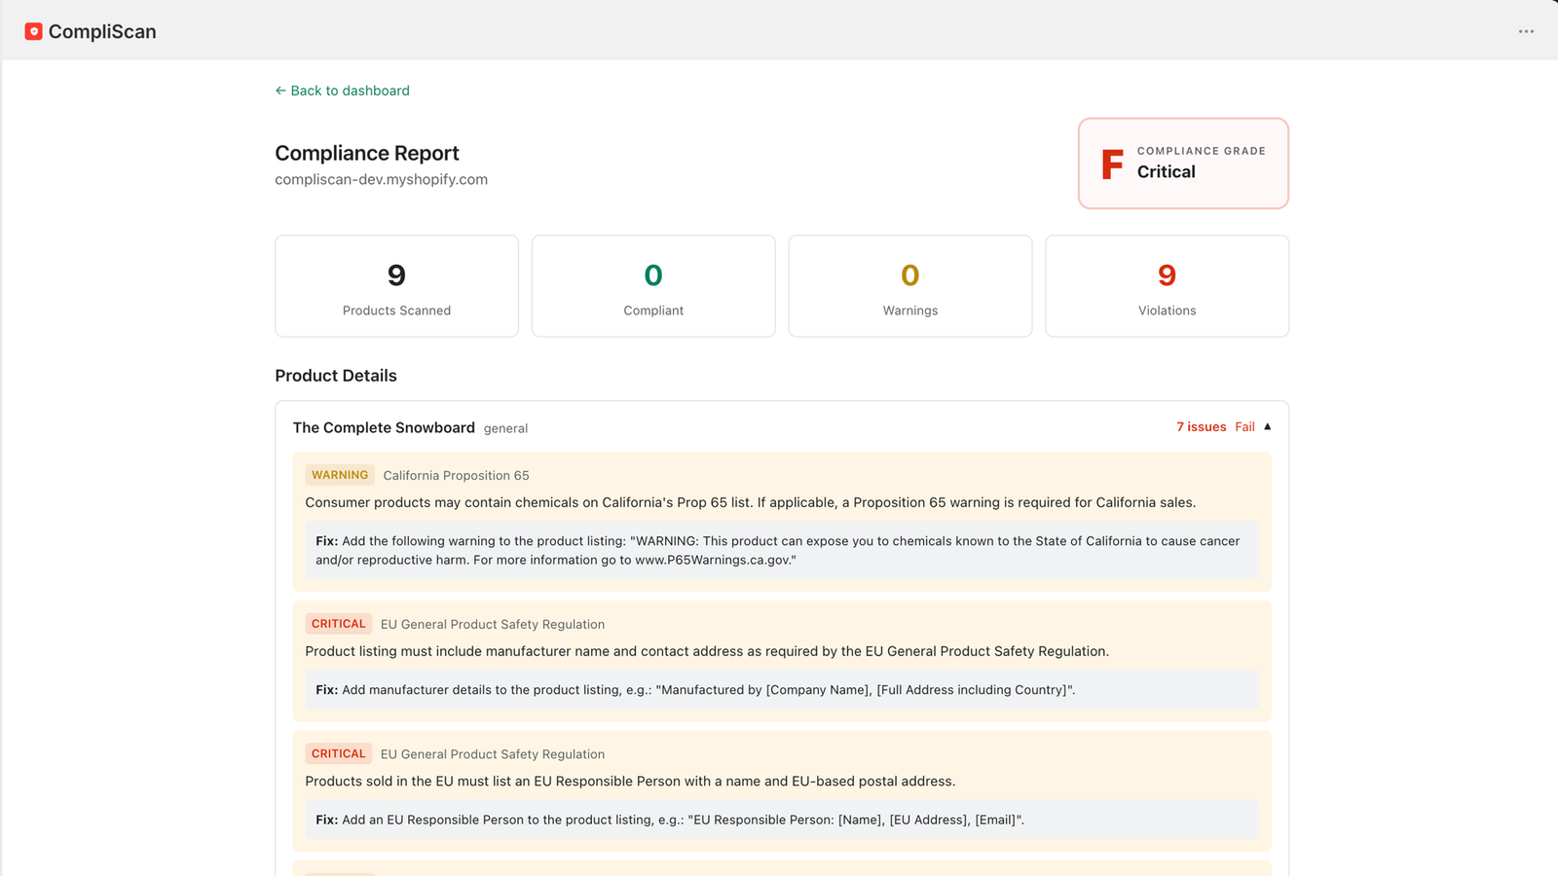Click the Product Details heading
The height and width of the screenshot is (876, 1558).
336,376
